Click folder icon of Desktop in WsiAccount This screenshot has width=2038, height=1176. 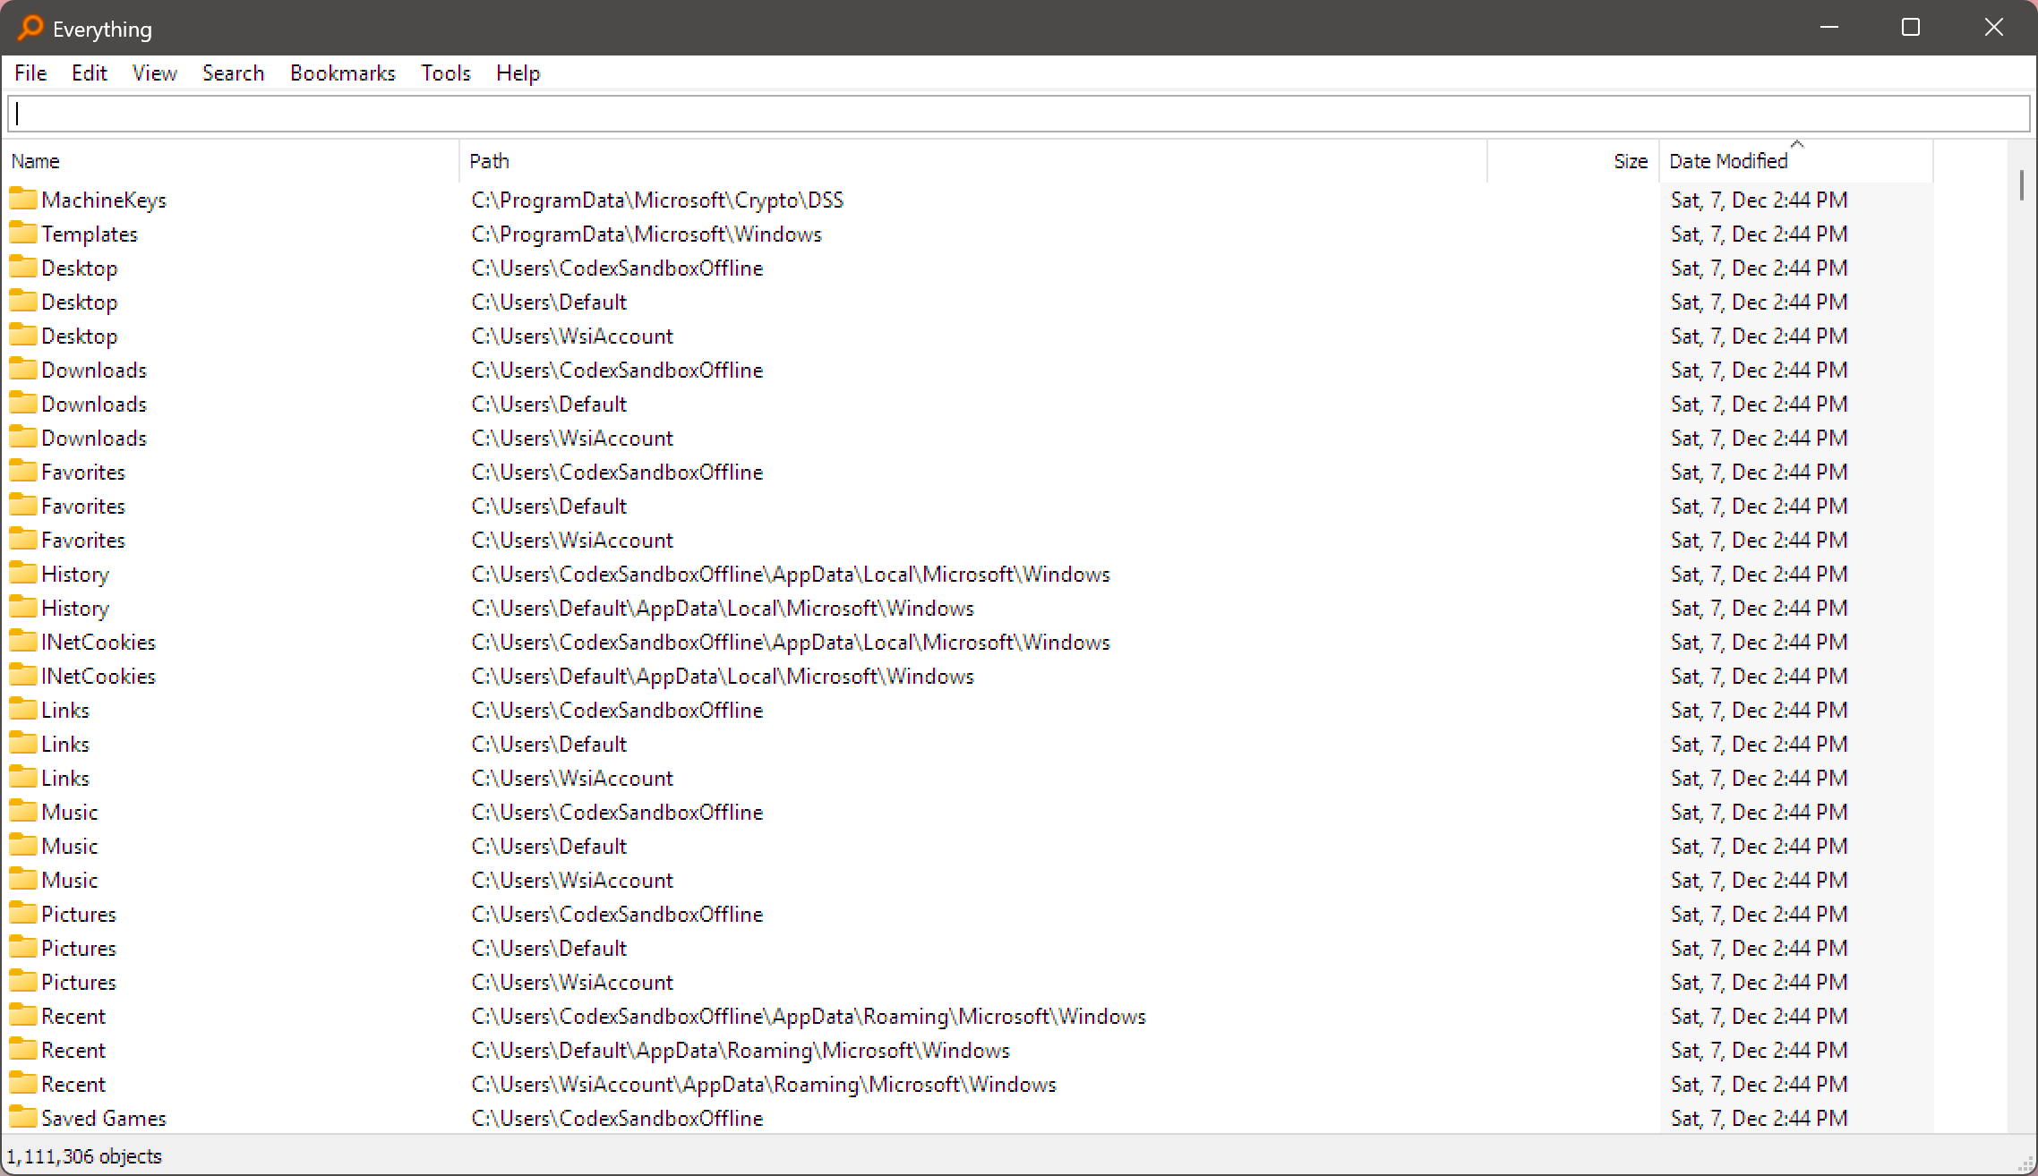(23, 335)
